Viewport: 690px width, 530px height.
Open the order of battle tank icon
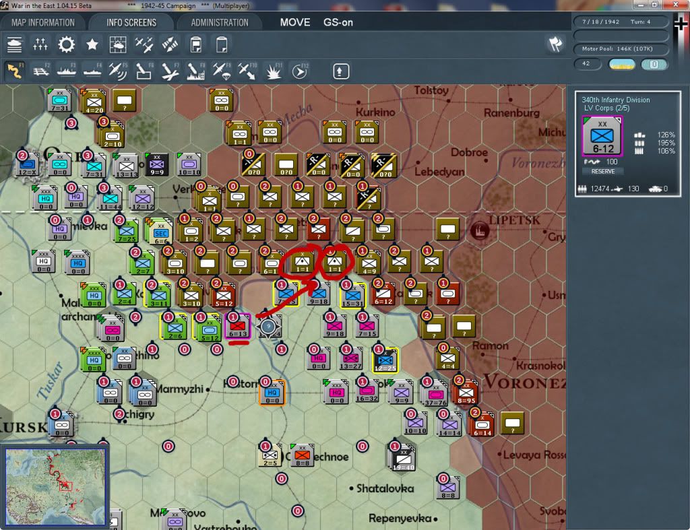click(15, 44)
